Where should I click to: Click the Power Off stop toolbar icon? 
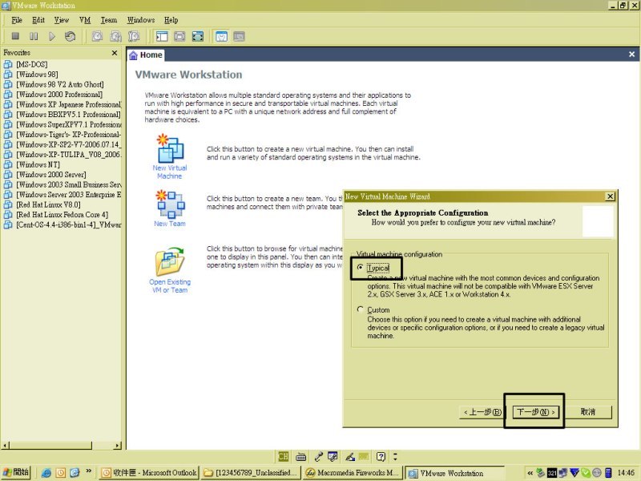[15, 36]
